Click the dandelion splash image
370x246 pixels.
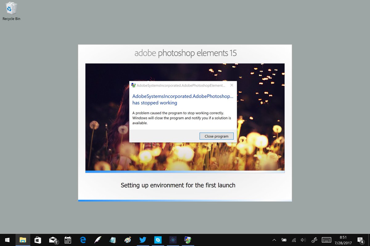(x=185, y=117)
